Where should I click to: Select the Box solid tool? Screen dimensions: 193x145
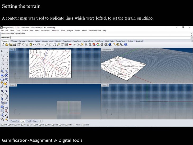click(x=2, y=75)
